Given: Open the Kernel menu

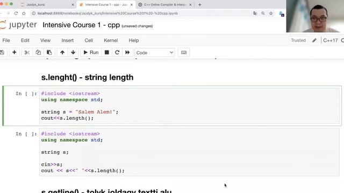Looking at the screenshot, I should coord(111,41).
